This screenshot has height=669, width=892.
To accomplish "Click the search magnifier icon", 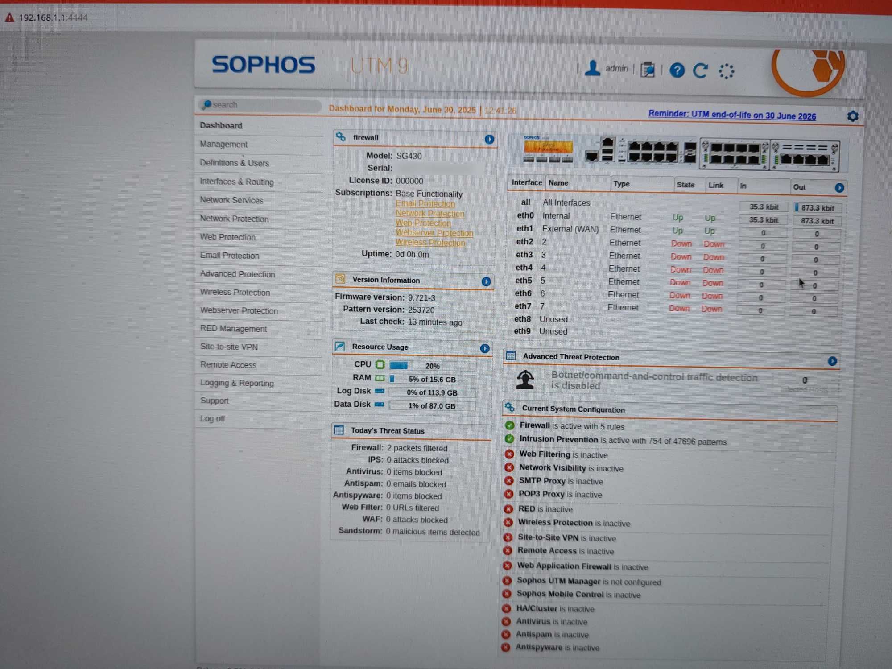I will click(206, 104).
